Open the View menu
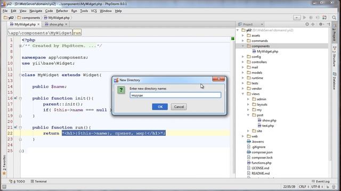 (22, 11)
